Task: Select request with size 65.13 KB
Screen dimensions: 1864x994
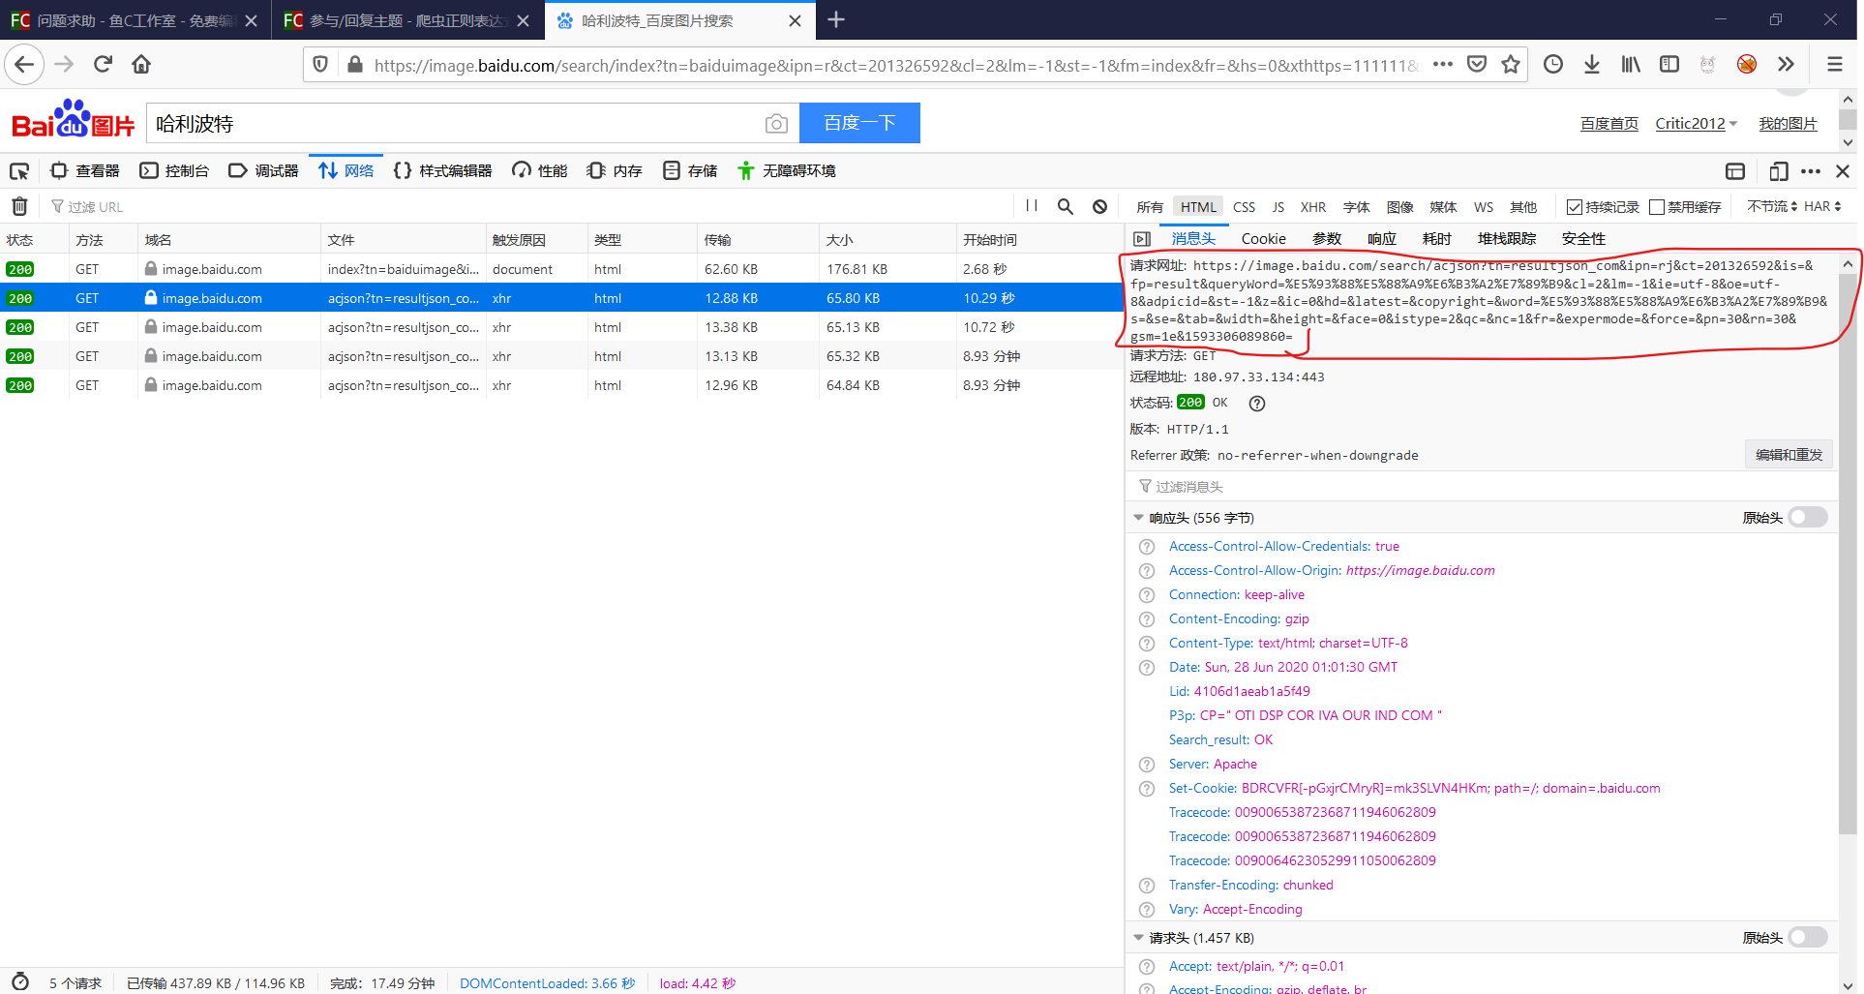Action: pos(561,327)
